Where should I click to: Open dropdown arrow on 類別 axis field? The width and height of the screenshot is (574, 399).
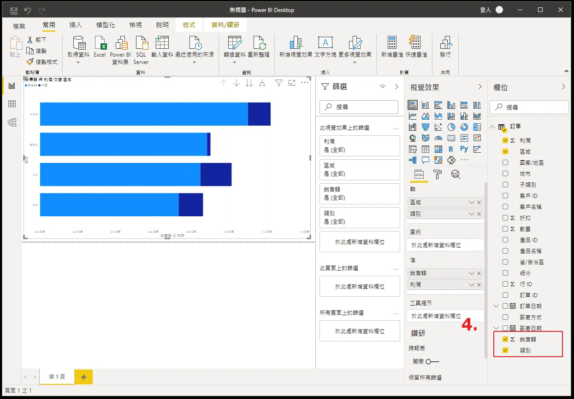[x=471, y=214]
